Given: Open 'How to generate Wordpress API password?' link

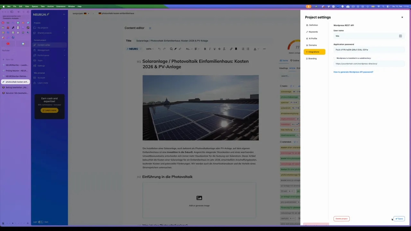Looking at the screenshot, I should [353, 72].
